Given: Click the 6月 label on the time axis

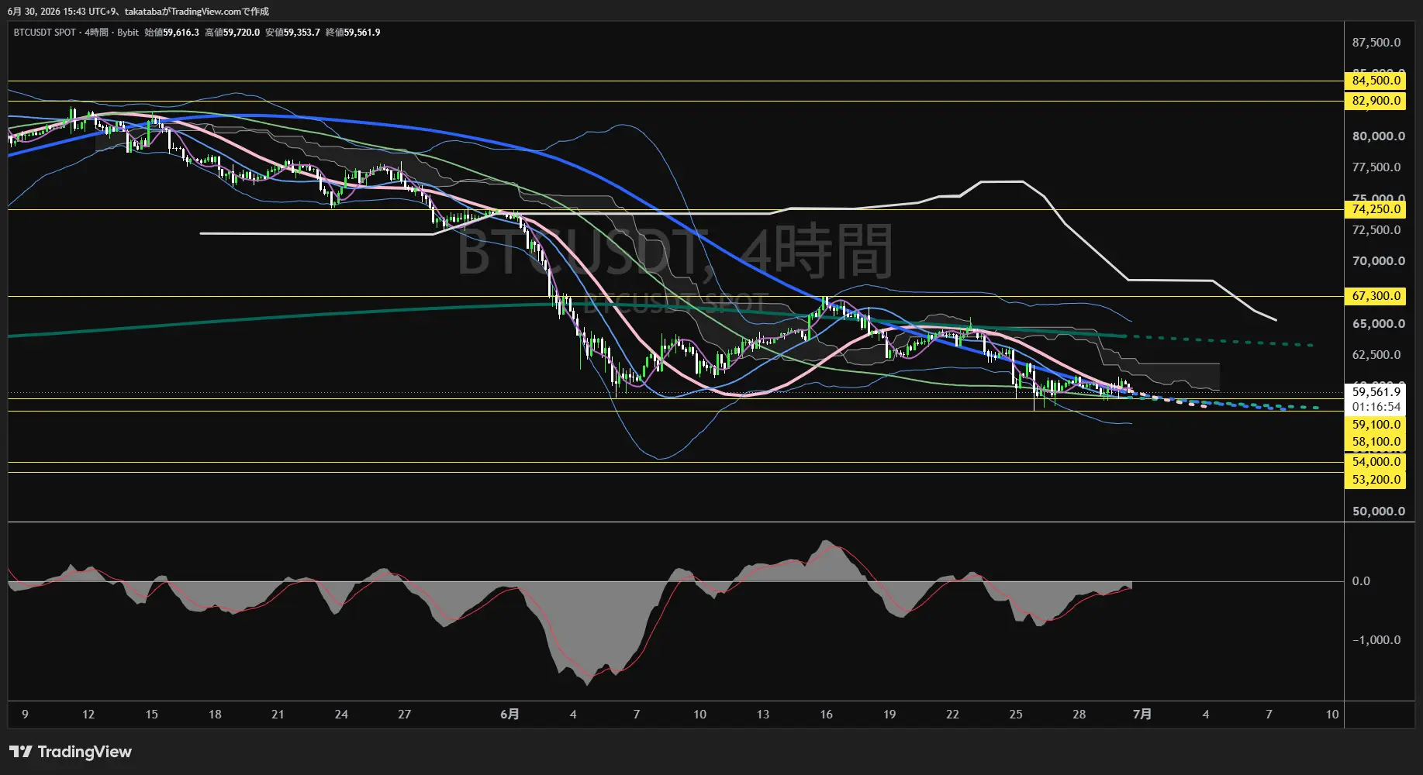Looking at the screenshot, I should 509,715.
